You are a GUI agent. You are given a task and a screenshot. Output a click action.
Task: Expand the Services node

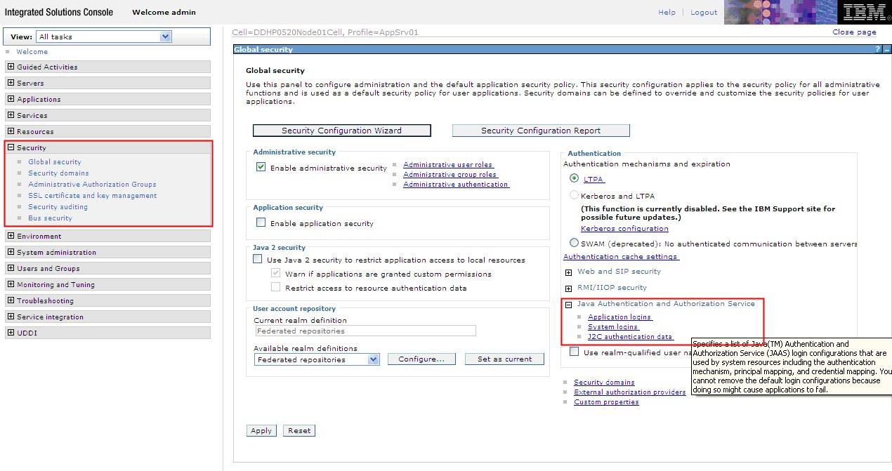click(x=11, y=115)
